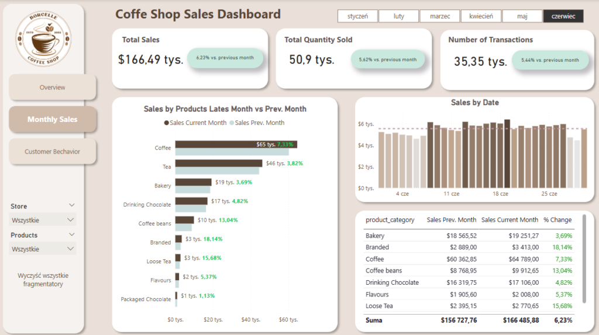
Task: Switch to the kwiecień month tab
Action: (481, 16)
